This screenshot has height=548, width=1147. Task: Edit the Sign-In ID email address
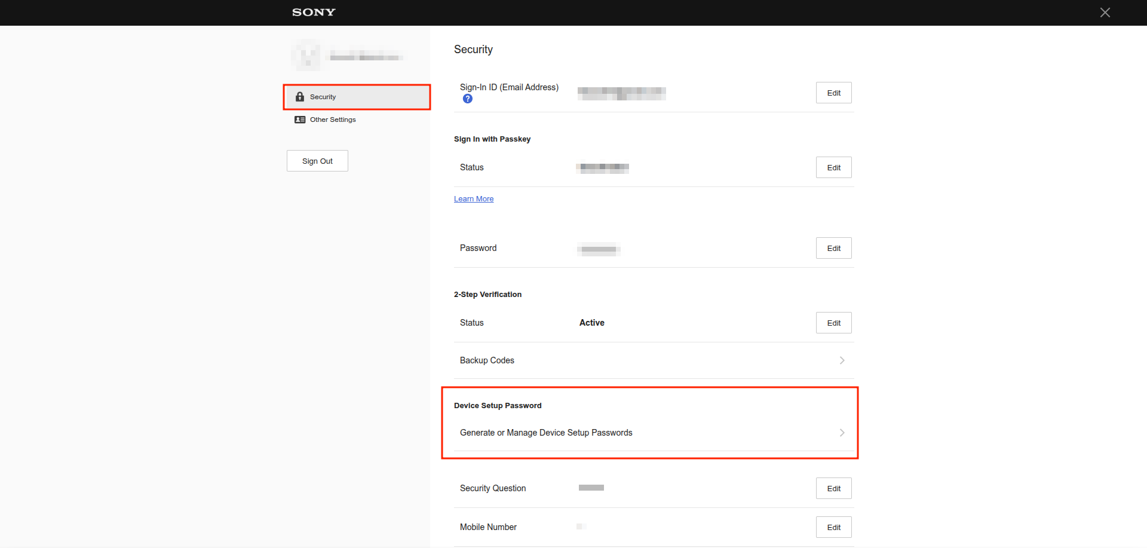click(834, 93)
